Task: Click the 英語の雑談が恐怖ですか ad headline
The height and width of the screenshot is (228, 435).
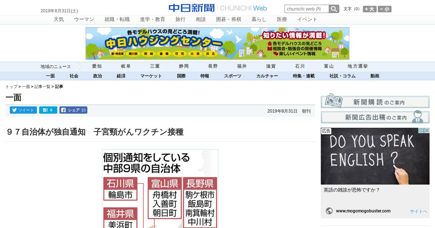Action: (x=352, y=190)
